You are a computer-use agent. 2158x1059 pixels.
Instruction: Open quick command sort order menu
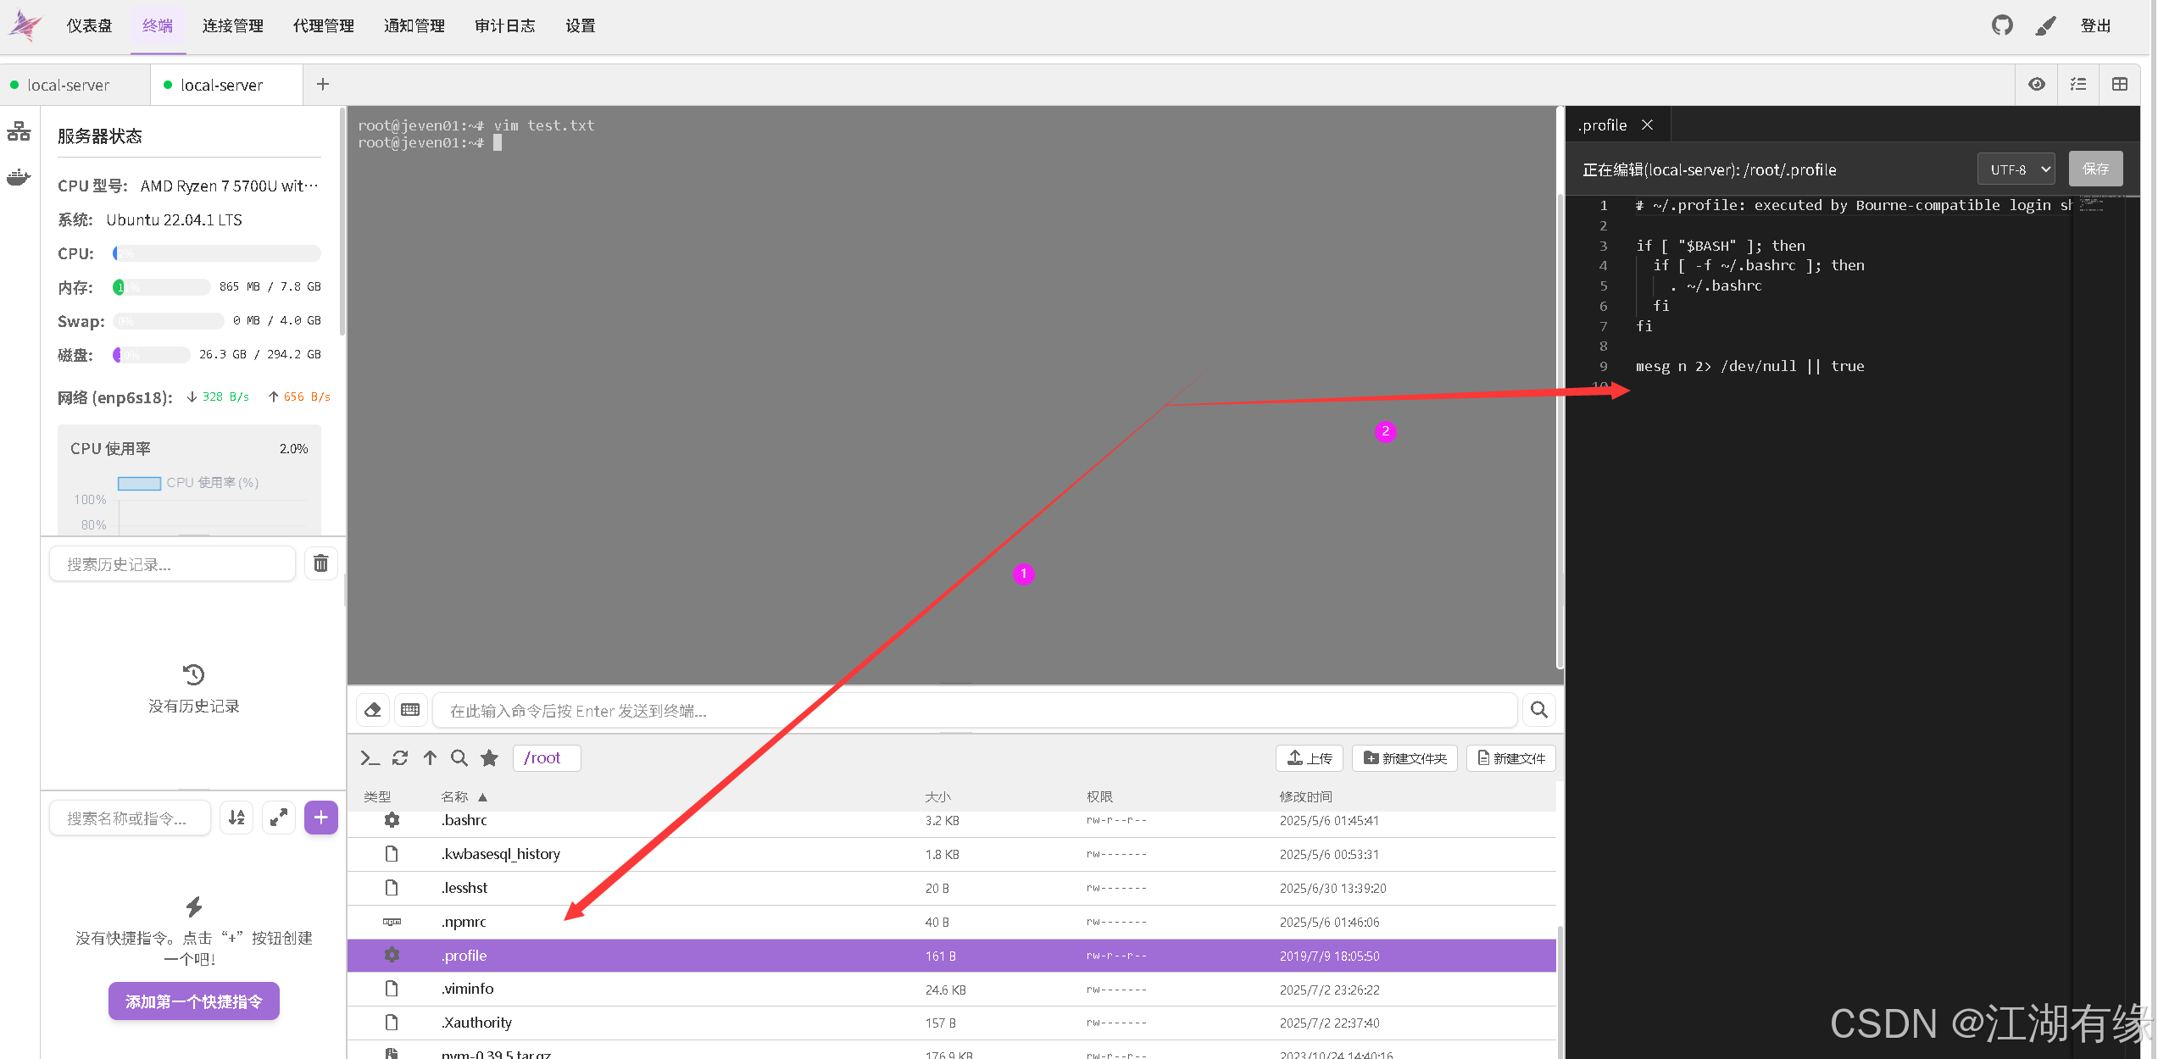tap(236, 818)
